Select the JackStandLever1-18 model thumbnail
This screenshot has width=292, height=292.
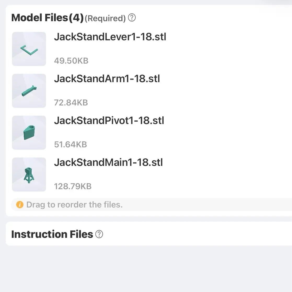tap(29, 49)
